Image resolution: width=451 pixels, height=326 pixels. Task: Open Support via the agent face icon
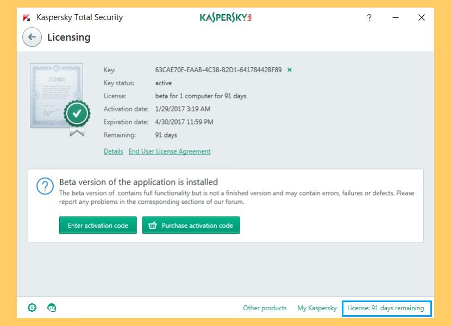[52, 308]
